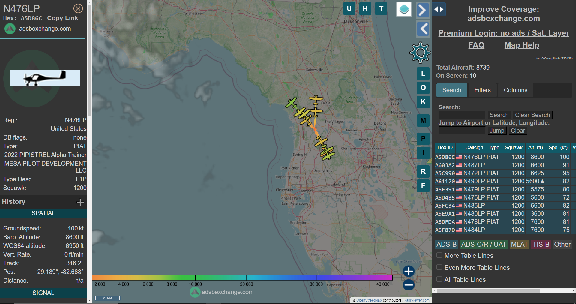Toggle the Other source legend
The image size is (576, 304).
pos(562,245)
